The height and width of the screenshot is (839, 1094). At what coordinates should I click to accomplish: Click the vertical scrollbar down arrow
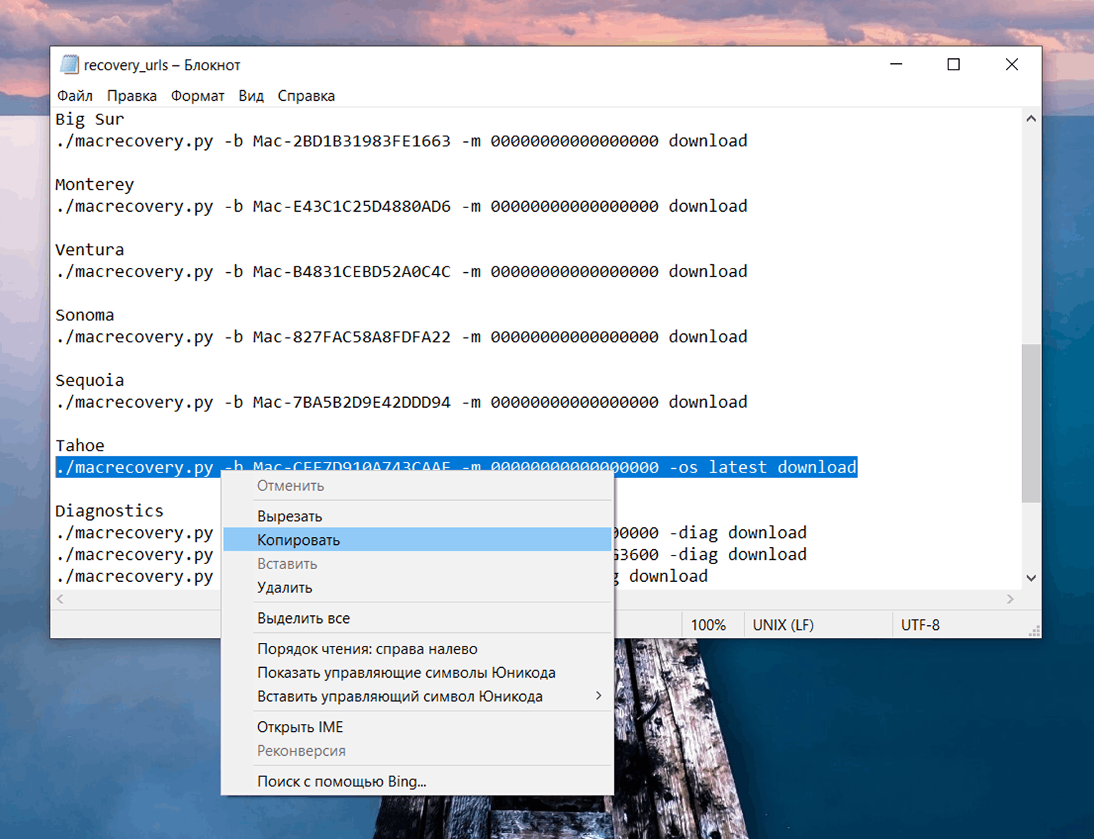(x=1031, y=578)
